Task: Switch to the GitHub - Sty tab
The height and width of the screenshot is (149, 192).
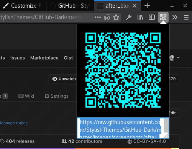Action: coord(70,6)
